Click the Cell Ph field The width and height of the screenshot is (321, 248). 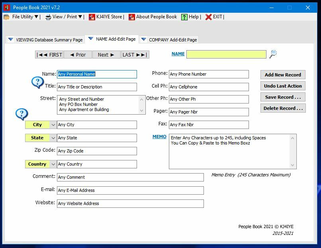[x=209, y=87]
